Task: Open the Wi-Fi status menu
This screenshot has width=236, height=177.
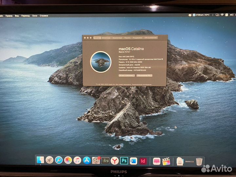Action: click(x=222, y=15)
